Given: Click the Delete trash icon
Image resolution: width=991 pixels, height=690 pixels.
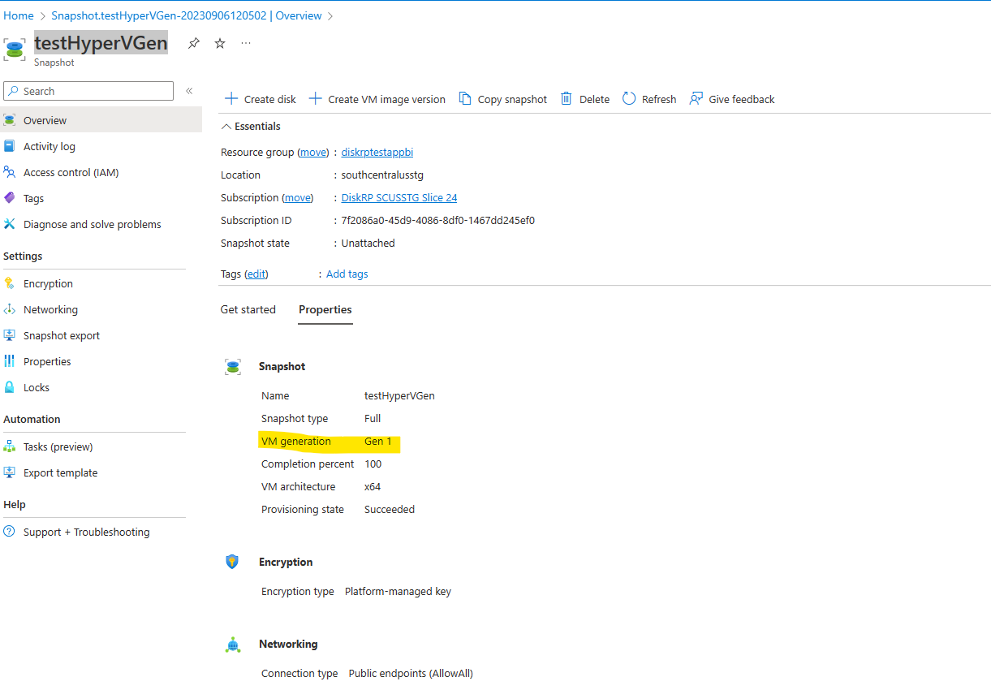Looking at the screenshot, I should click(566, 98).
